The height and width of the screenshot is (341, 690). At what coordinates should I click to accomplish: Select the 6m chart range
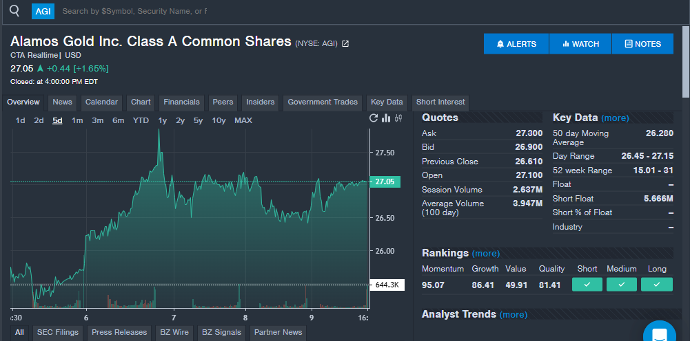click(119, 121)
